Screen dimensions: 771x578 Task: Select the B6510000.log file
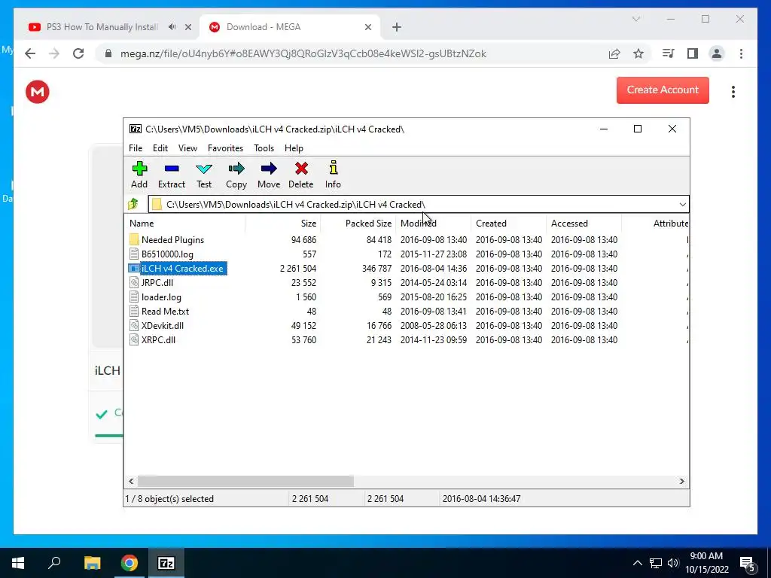pyautogui.click(x=167, y=254)
